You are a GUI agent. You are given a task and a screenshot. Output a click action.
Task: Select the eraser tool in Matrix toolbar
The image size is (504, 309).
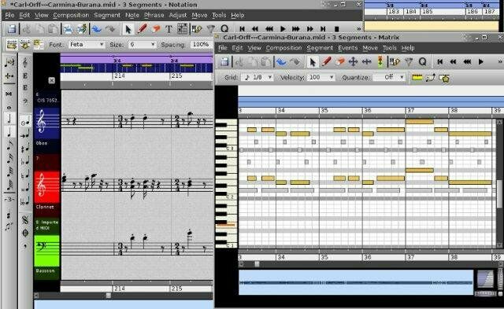339,61
